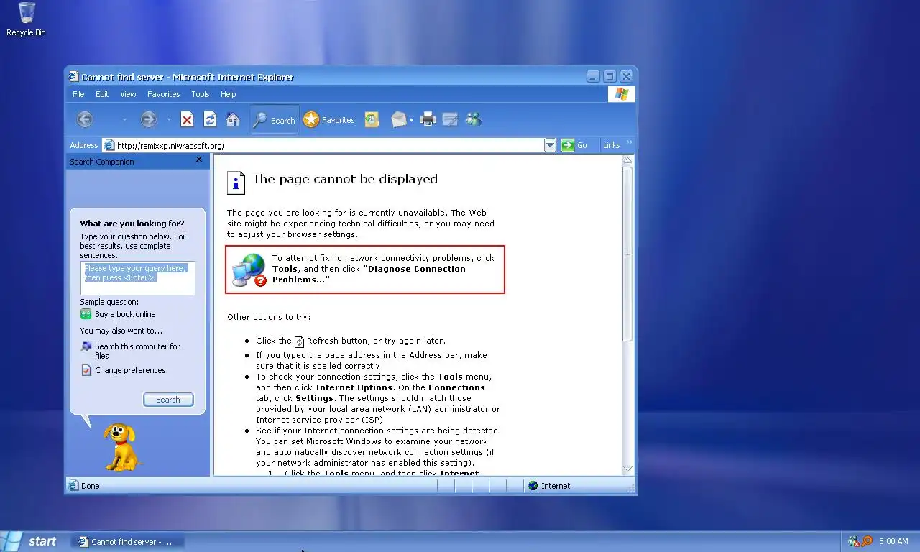Click the Forward navigation arrow
Screen dimensions: 920x552
[149, 120]
